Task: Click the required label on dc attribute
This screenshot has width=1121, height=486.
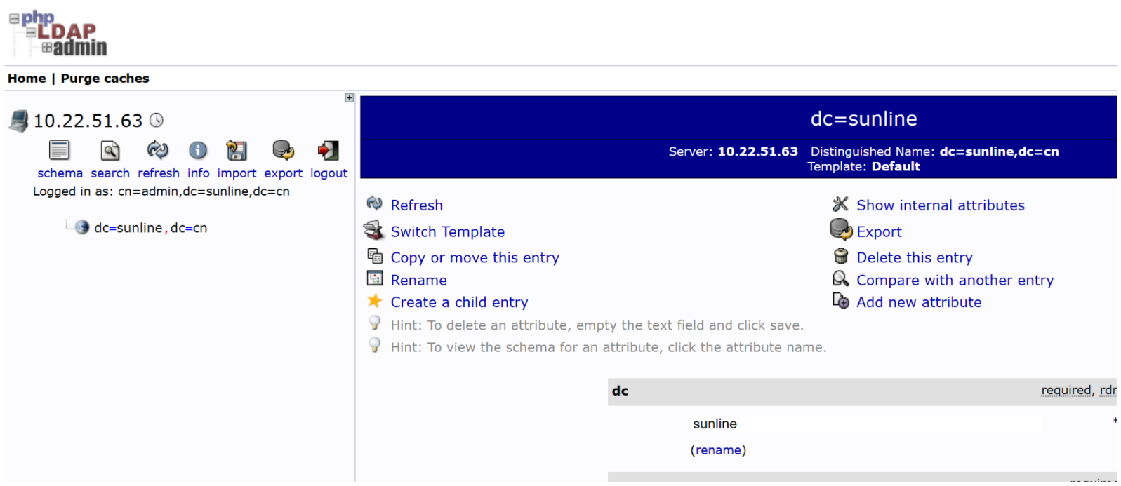Action: (1066, 391)
